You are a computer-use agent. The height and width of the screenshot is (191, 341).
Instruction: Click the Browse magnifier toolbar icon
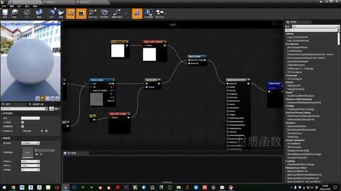[14, 13]
